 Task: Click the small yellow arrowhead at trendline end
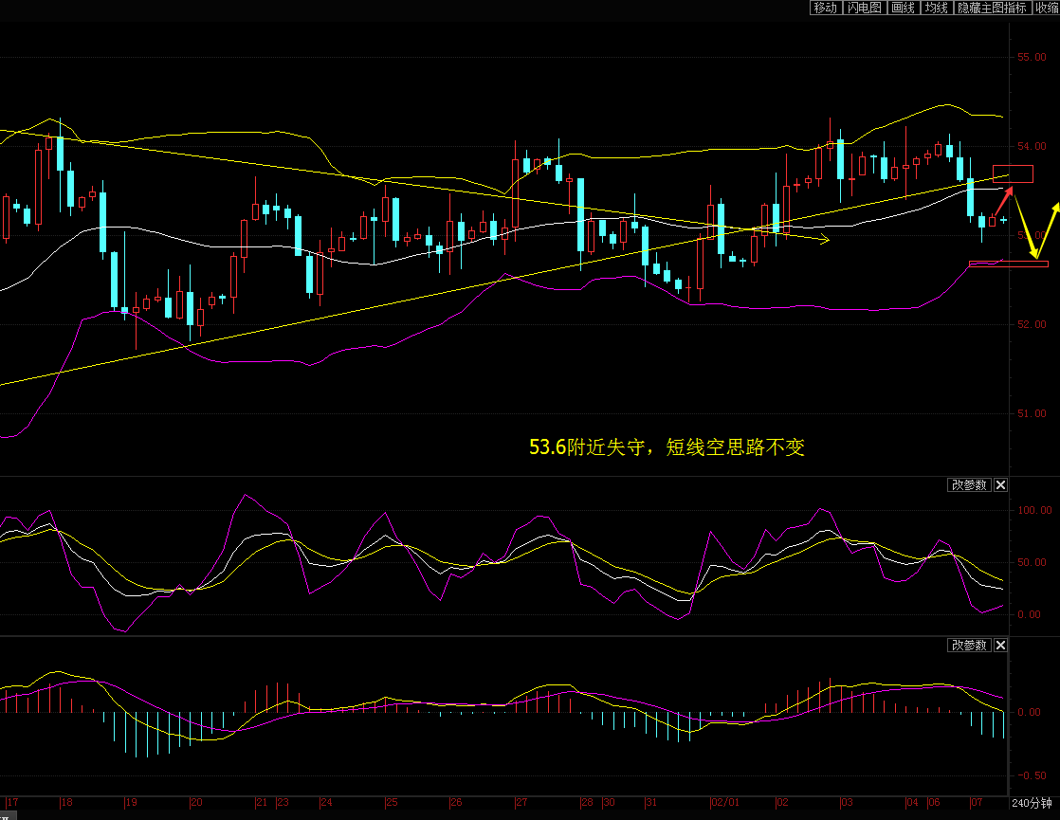(x=824, y=240)
